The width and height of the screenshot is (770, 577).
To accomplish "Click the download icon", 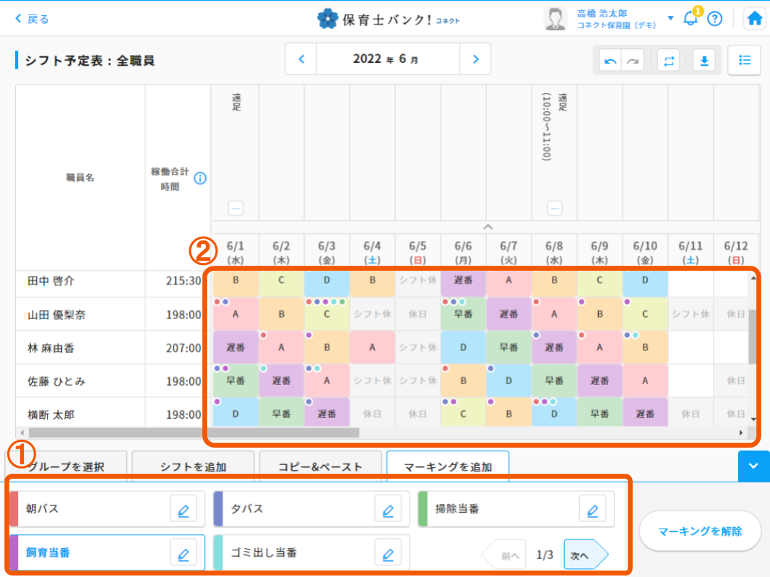I will click(x=703, y=61).
